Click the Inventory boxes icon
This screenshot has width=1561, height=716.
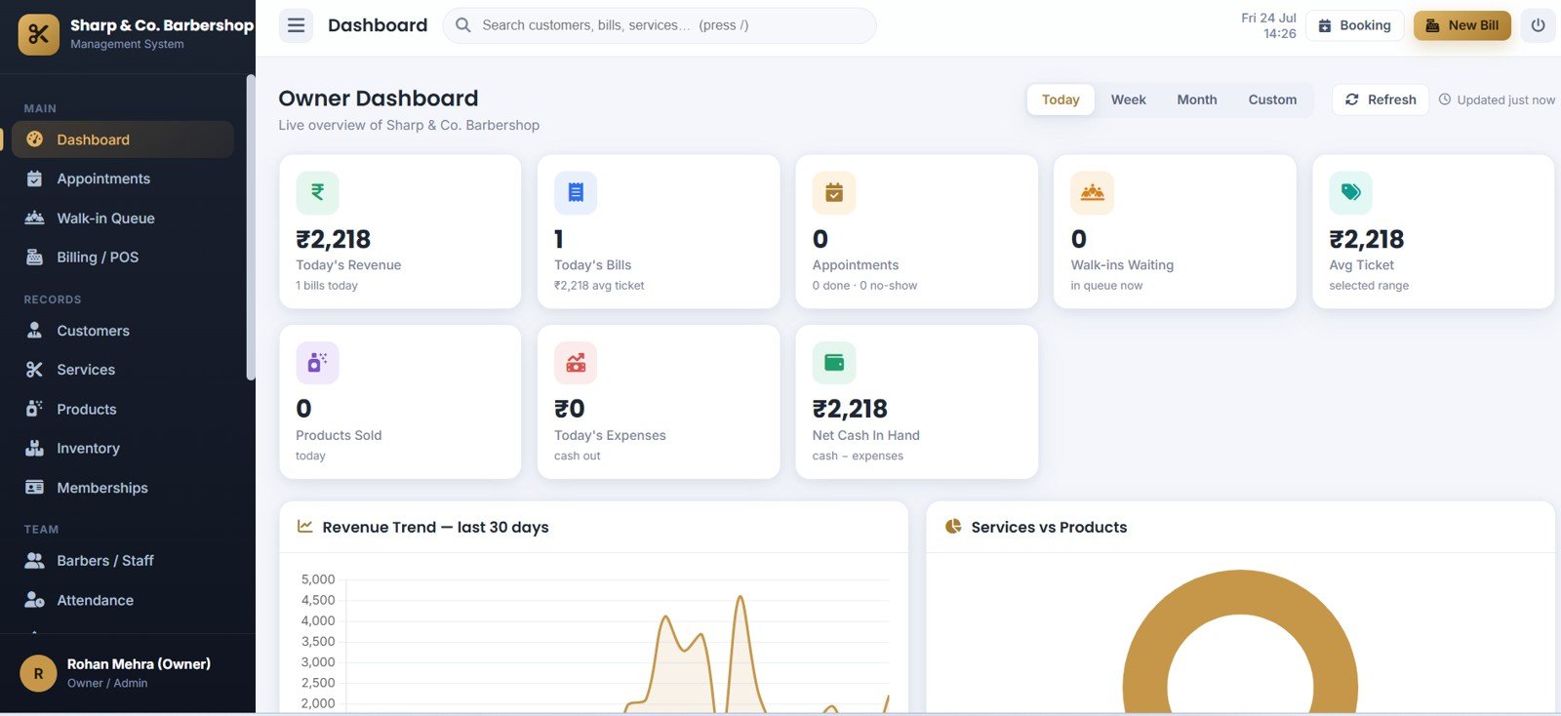click(35, 449)
